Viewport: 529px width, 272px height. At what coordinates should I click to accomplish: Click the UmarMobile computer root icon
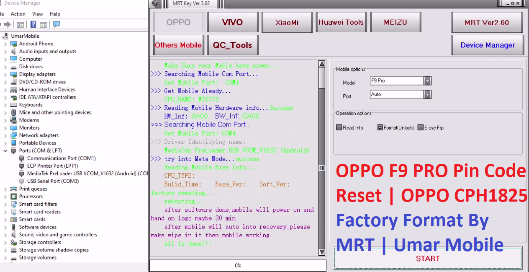(5, 36)
